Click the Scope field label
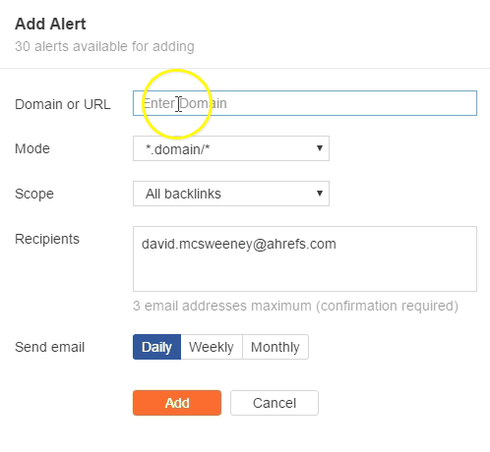Viewport: 490px width, 452px height. [x=34, y=194]
